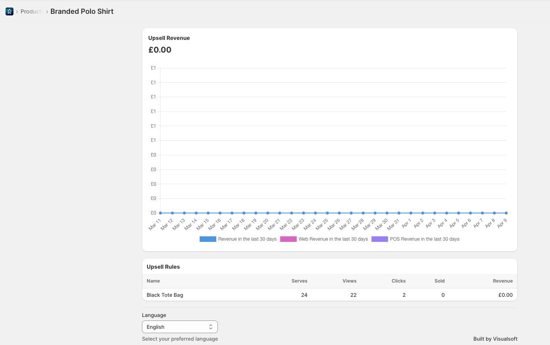This screenshot has width=550, height=345.
Task: Click the Name column header in Upsell Rules
Action: coord(153,281)
